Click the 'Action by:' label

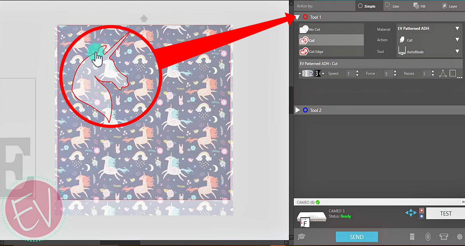305,6
